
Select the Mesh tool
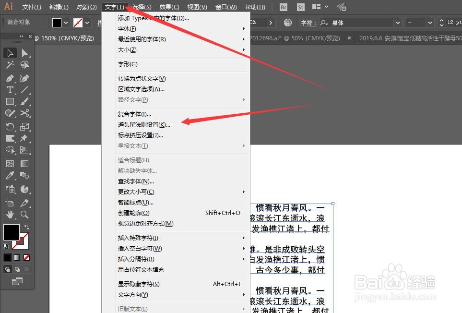(10, 164)
